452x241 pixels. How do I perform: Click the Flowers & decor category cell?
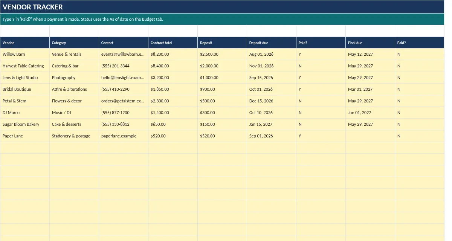pos(74,101)
